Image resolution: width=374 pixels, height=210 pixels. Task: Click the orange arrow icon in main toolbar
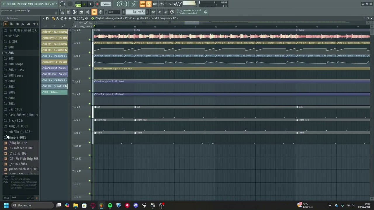[x=94, y=12]
